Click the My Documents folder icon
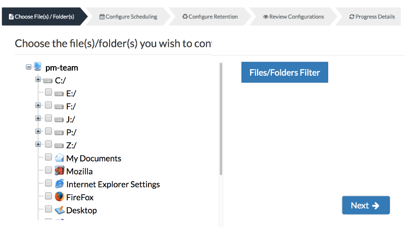 pyautogui.click(x=59, y=157)
